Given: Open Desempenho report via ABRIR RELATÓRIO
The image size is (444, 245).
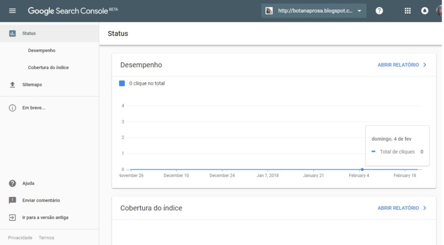Looking at the screenshot, I should [398, 65].
